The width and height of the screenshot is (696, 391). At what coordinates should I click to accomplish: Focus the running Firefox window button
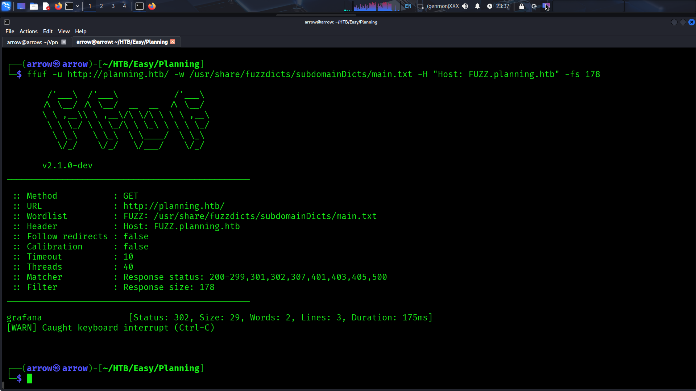[152, 6]
